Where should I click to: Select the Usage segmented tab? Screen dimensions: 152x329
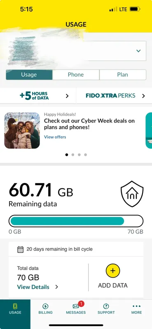[x=29, y=75]
